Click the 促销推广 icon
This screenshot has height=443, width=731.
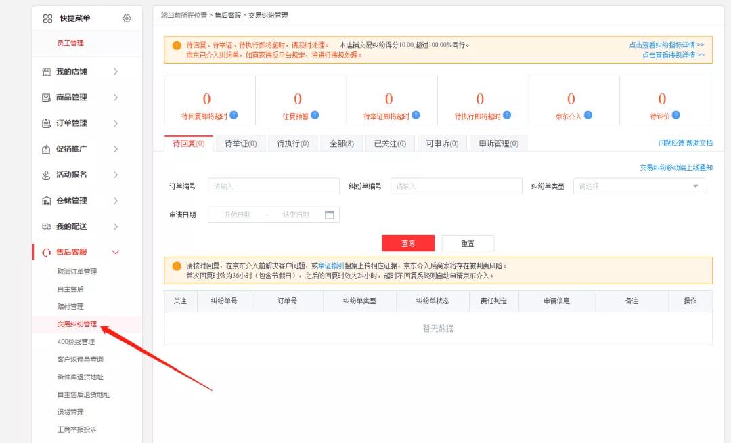[x=46, y=149]
